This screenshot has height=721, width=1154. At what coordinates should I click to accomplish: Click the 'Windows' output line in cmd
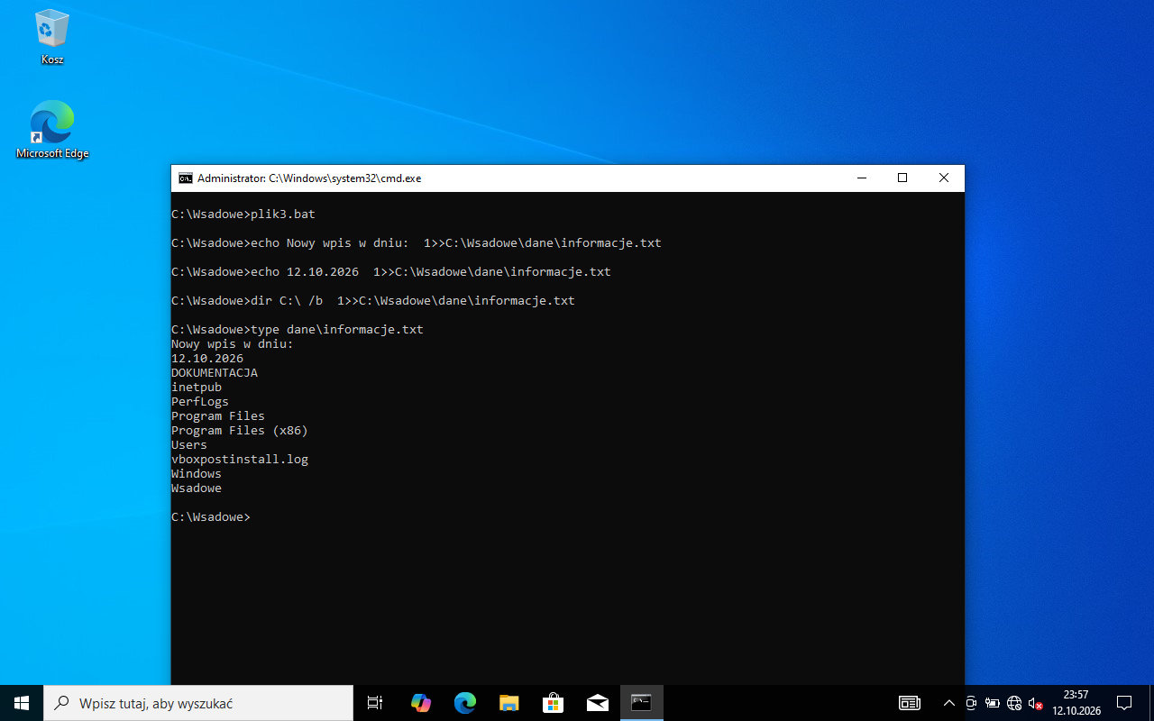(x=197, y=474)
